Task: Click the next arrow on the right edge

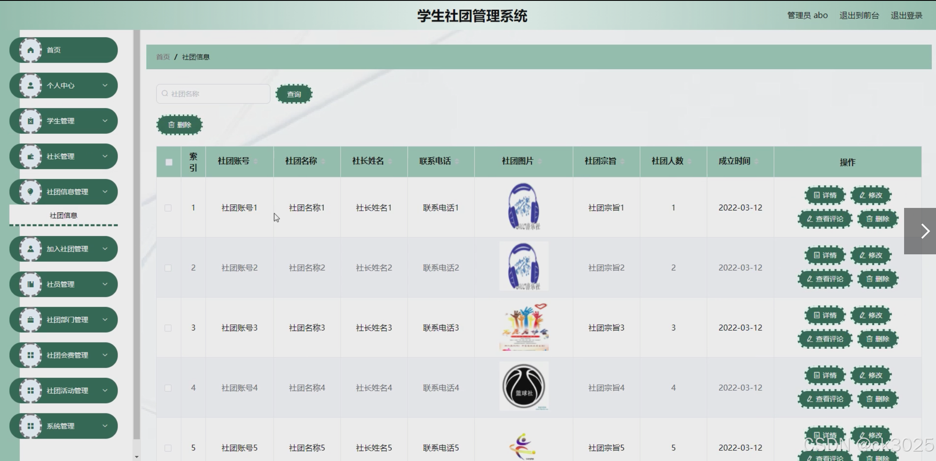Action: [x=925, y=231]
